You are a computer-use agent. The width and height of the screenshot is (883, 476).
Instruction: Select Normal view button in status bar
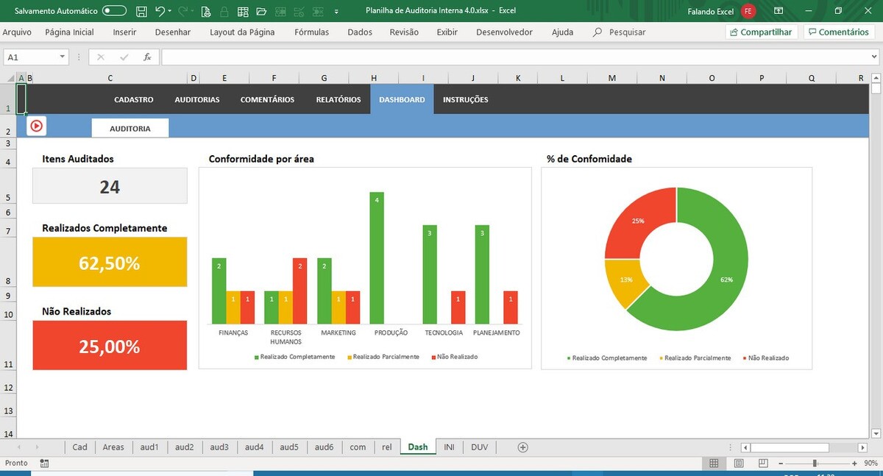click(714, 463)
